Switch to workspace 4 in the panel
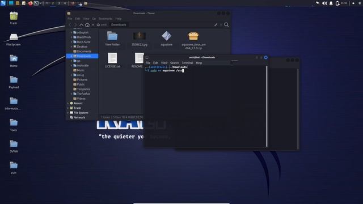 coord(65,3)
